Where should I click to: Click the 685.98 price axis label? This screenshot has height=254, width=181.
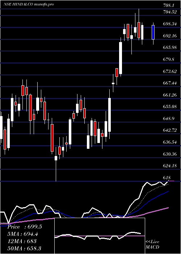(170, 48)
